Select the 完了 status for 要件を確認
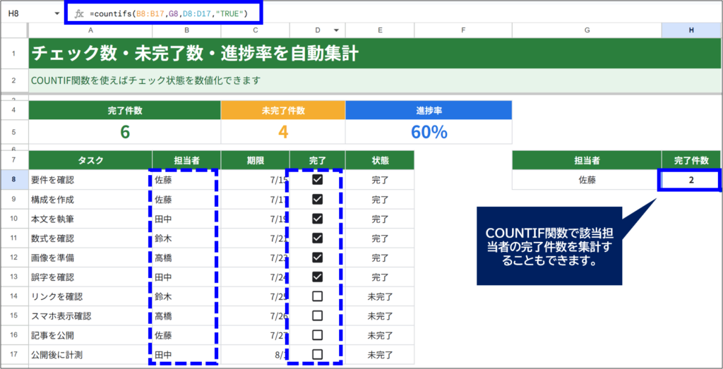 point(380,180)
